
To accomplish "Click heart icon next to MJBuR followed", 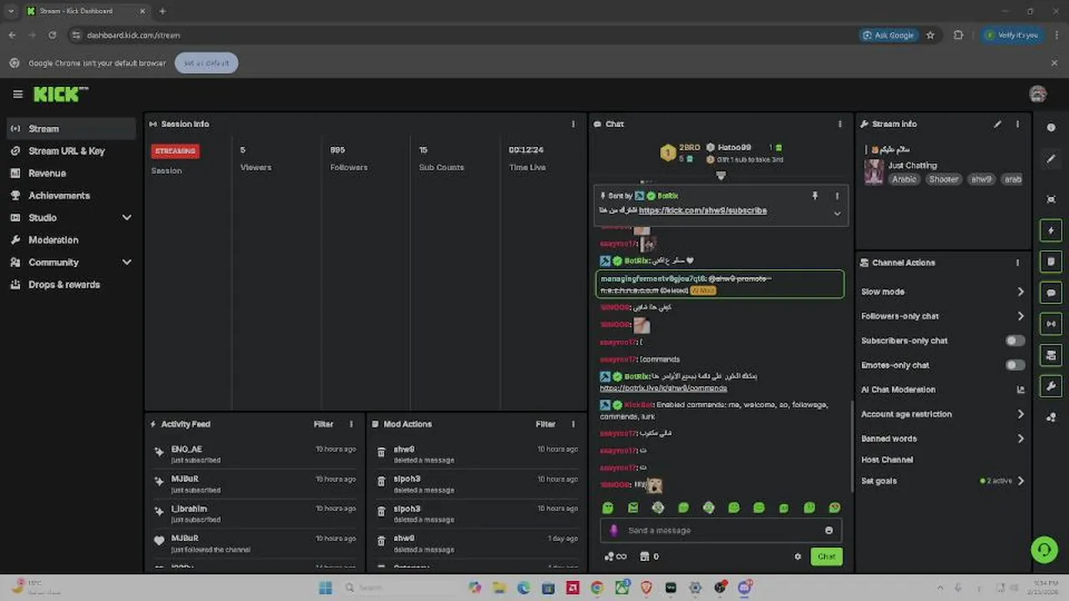I will click(x=159, y=541).
